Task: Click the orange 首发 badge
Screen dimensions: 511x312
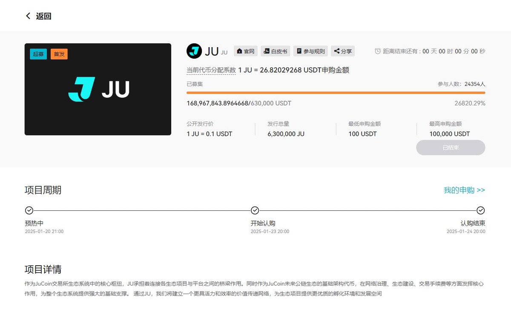Action: tap(59, 54)
